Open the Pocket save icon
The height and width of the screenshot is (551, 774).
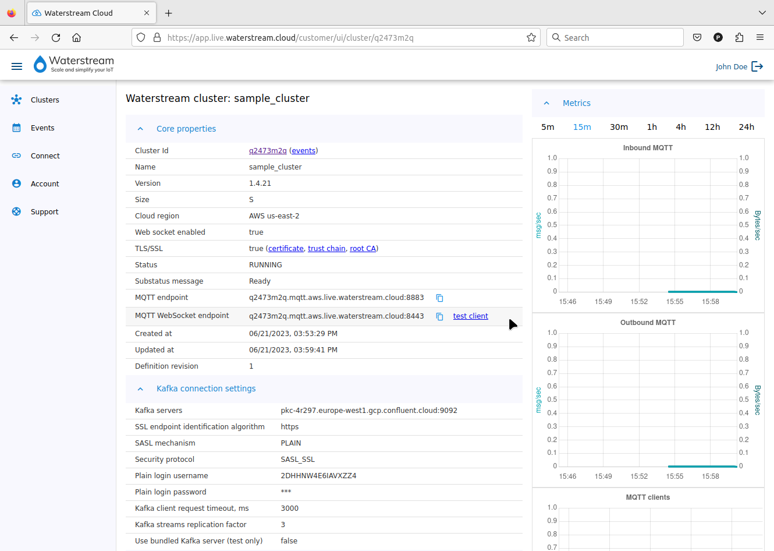point(697,37)
